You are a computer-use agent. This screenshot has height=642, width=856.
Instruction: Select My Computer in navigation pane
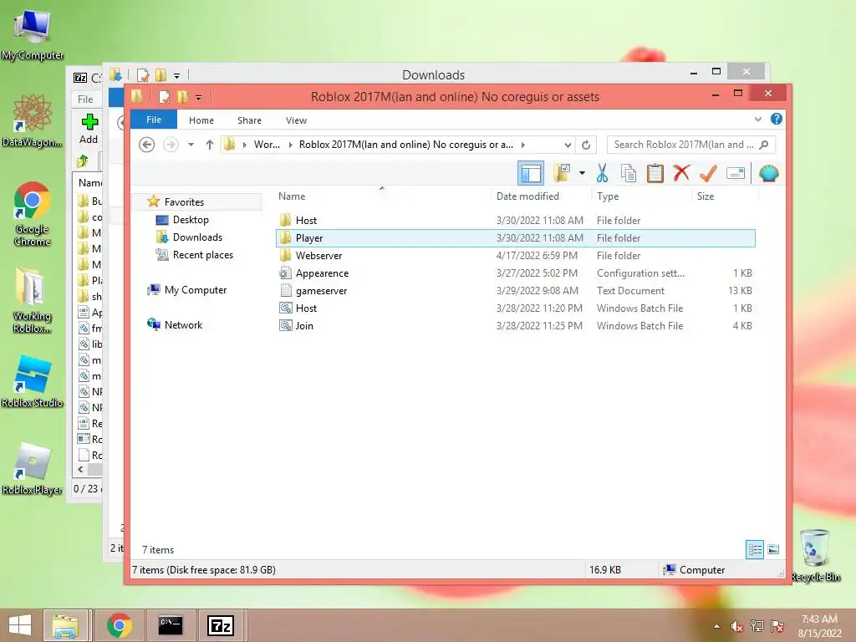point(196,290)
